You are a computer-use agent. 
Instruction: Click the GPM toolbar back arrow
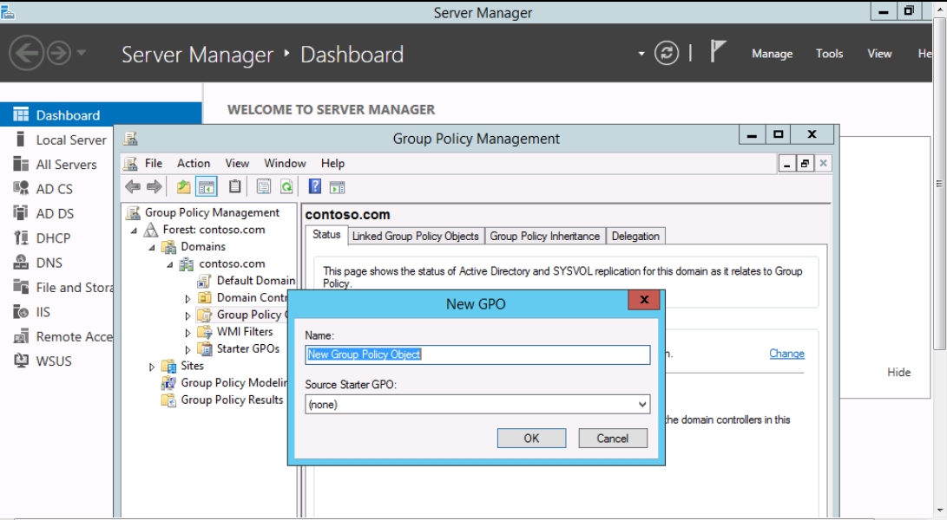coord(133,186)
